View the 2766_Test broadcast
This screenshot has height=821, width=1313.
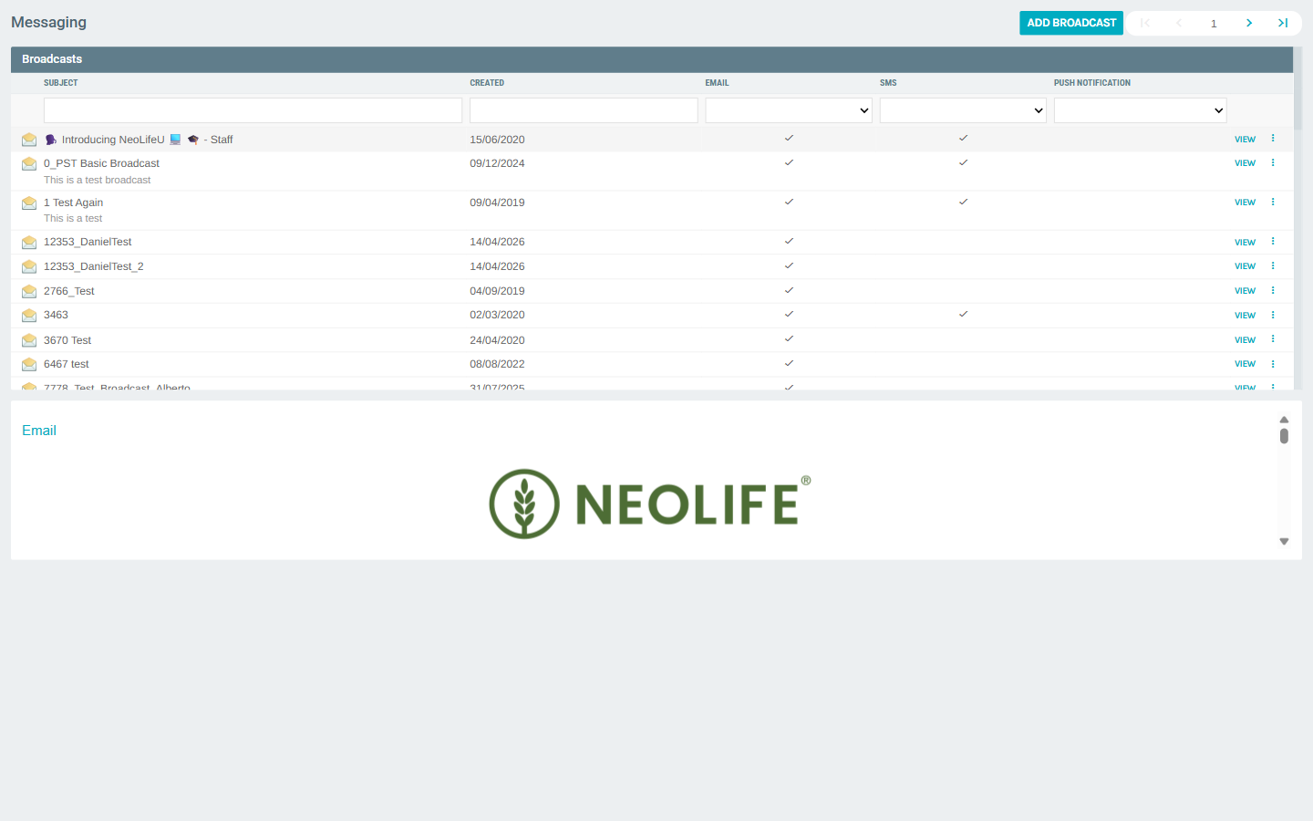[1245, 291]
